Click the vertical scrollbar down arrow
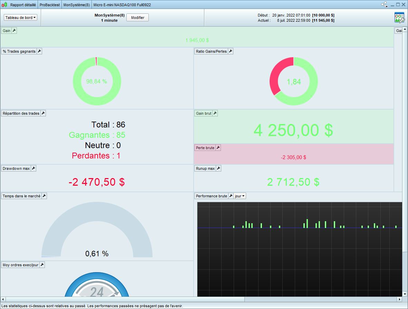 coord(405,294)
